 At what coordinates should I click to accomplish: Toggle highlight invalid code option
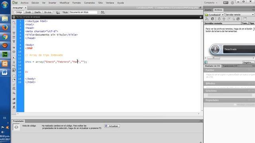14,62
